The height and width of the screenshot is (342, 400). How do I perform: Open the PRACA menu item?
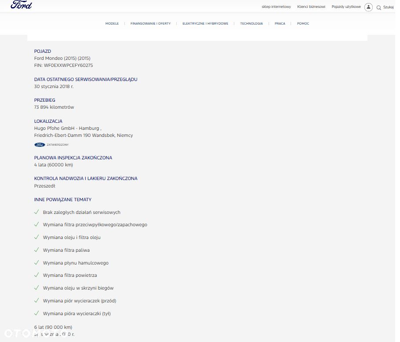[x=280, y=23]
